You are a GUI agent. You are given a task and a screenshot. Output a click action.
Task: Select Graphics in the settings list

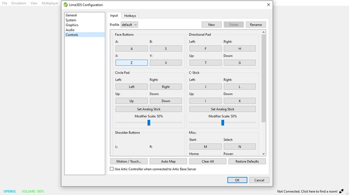tap(84, 25)
